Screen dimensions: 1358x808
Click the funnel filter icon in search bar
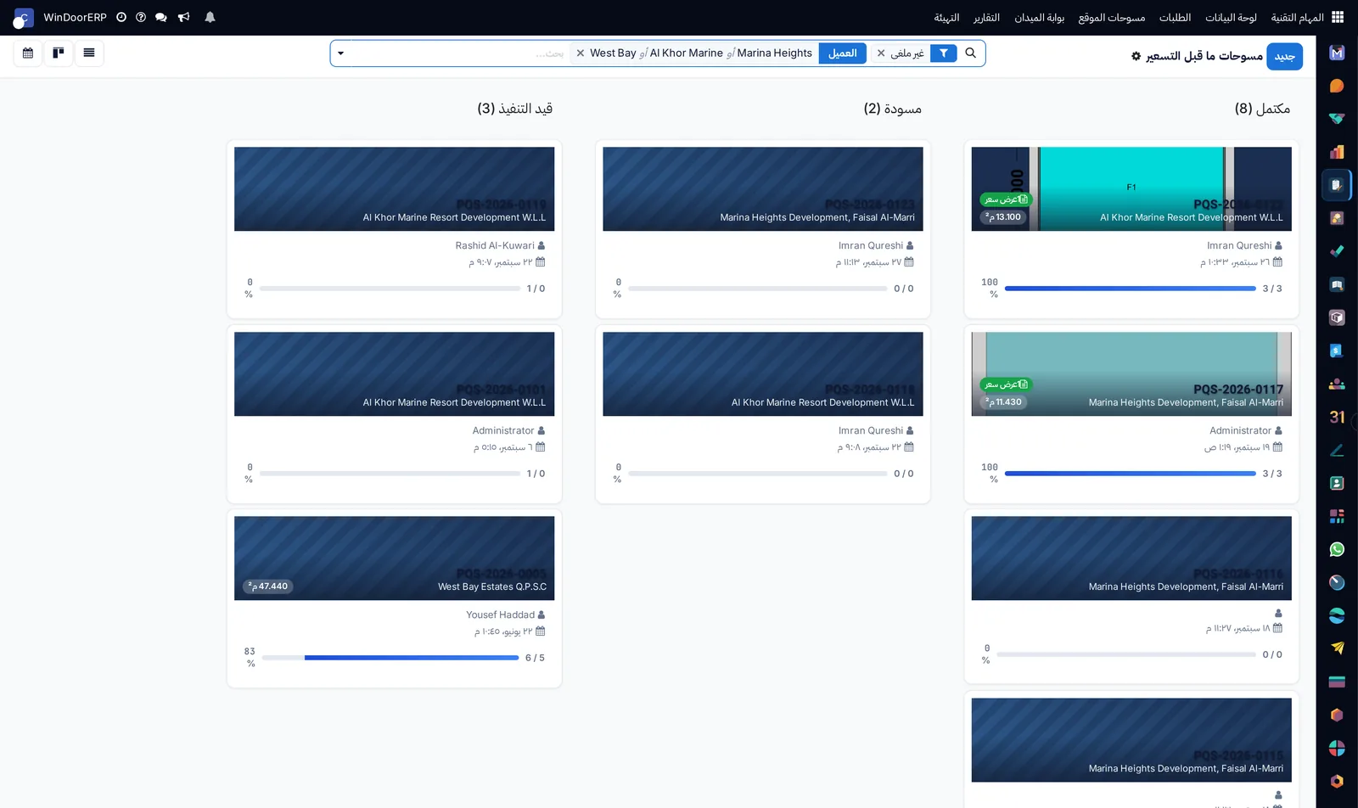point(944,53)
